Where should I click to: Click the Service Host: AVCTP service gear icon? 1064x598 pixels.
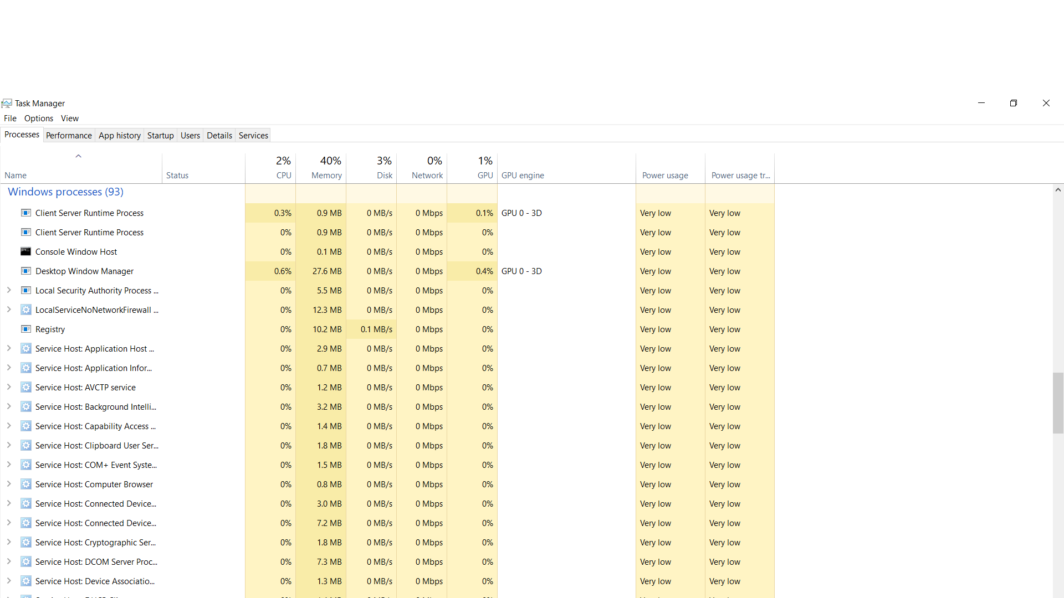pos(25,388)
